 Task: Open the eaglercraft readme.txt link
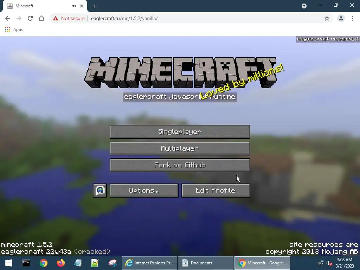click(x=328, y=39)
